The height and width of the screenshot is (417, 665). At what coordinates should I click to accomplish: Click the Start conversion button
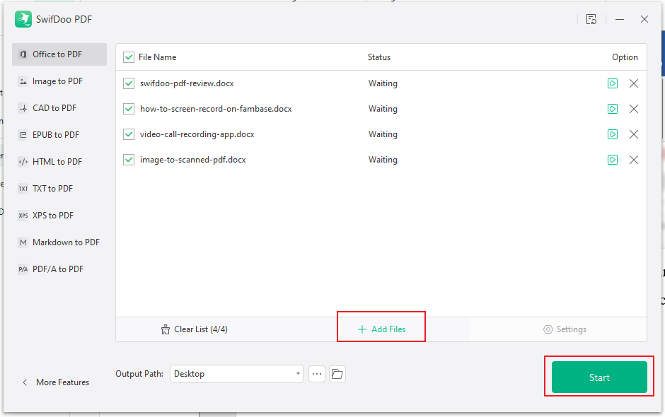[599, 377]
